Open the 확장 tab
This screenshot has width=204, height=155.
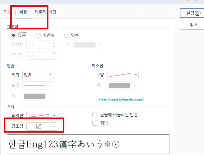[x=23, y=12]
